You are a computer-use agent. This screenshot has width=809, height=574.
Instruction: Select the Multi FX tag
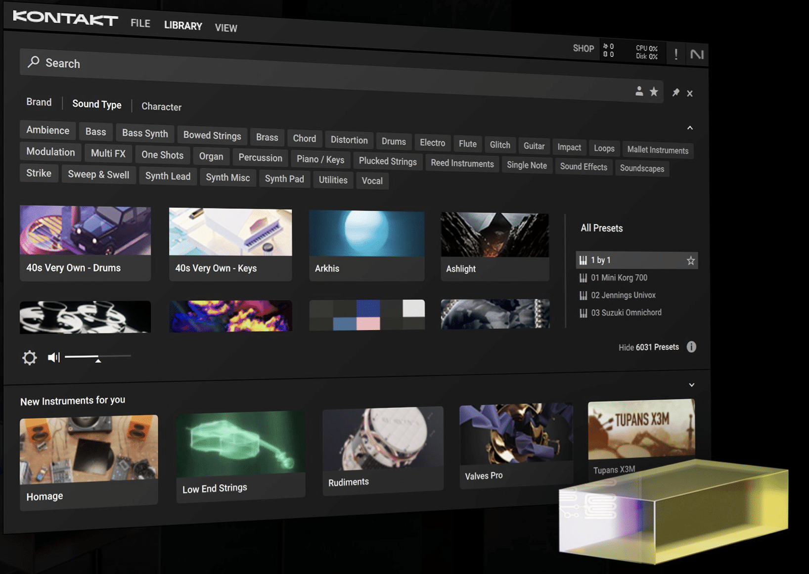(108, 153)
